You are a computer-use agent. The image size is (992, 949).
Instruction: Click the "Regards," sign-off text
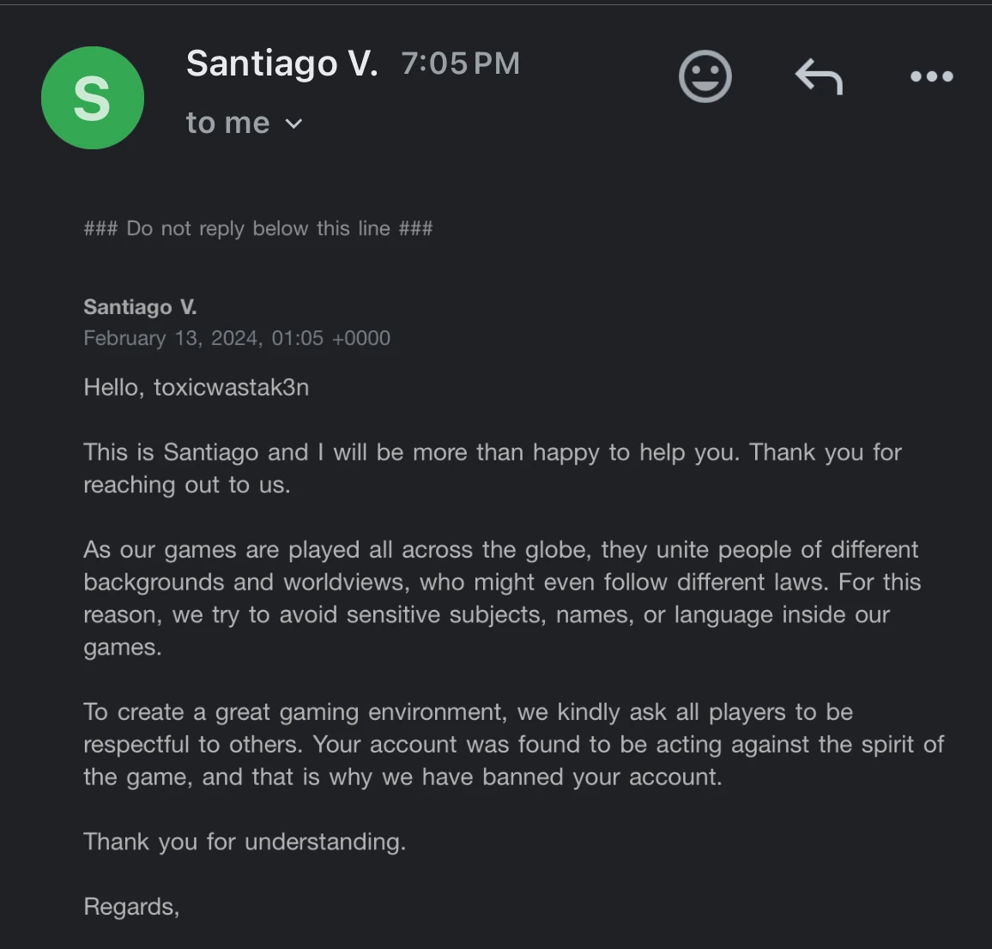[131, 907]
